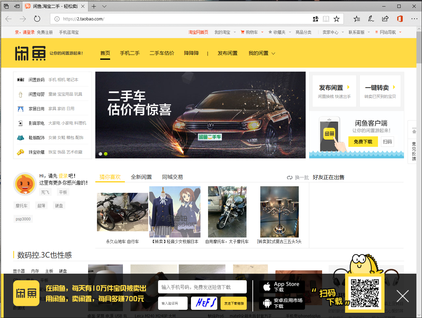
Task: Click the 摩托车 search tag
Action: [22, 206]
